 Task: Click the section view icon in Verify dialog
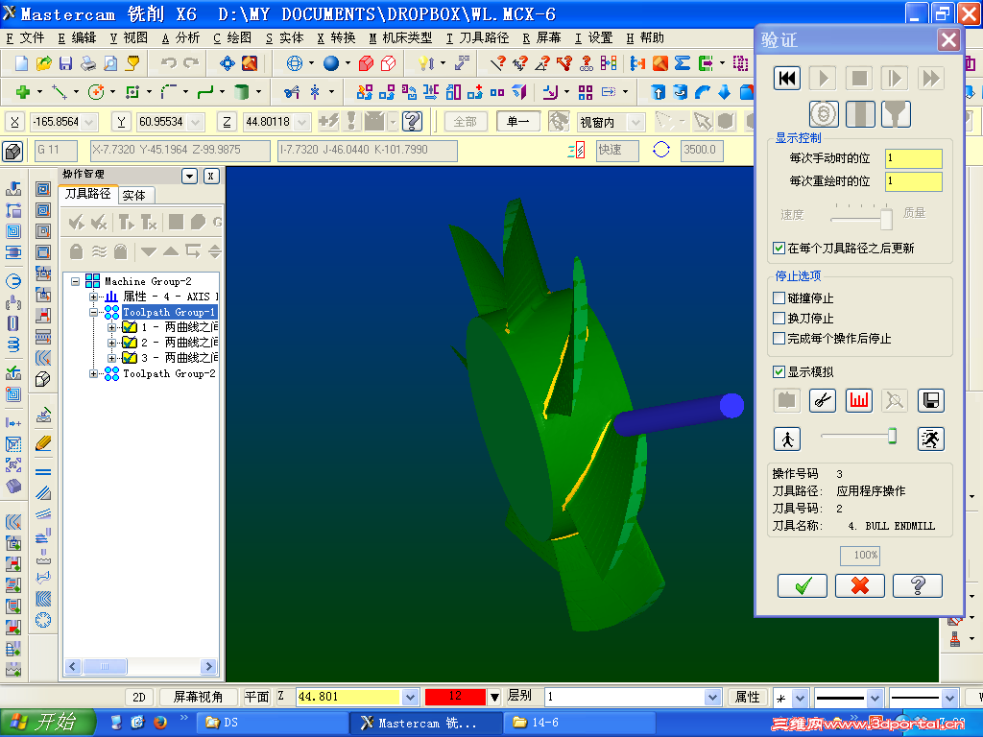pyautogui.click(x=859, y=114)
